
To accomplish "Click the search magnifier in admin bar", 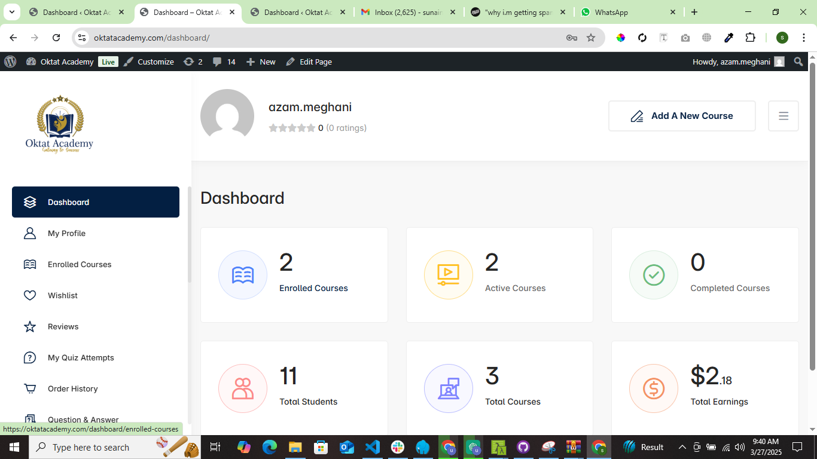I will [798, 62].
